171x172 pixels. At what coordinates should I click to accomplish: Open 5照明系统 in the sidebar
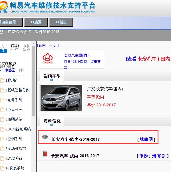coord(14,120)
